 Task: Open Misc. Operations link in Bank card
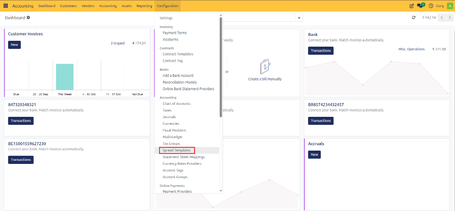click(x=411, y=49)
